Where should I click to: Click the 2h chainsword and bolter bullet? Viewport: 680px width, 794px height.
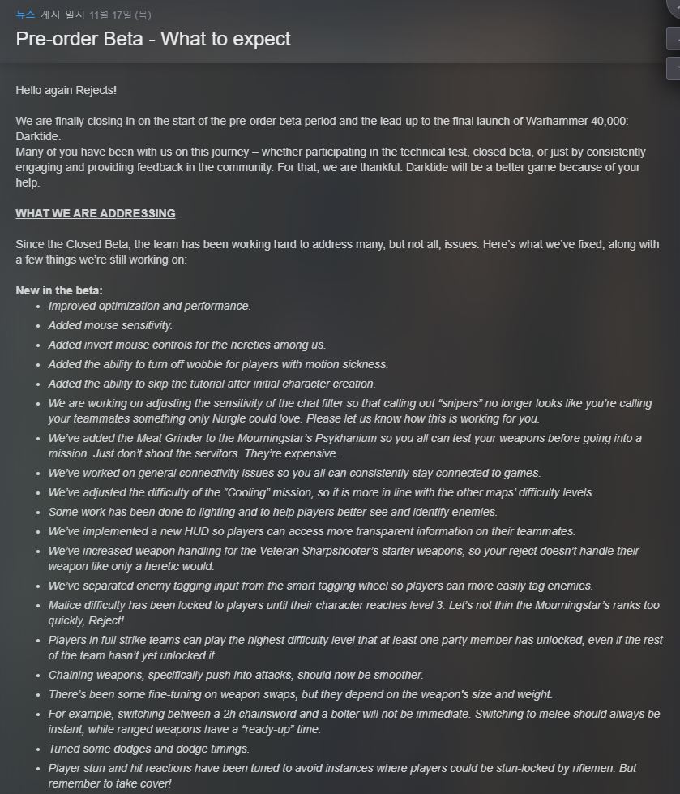click(353, 721)
